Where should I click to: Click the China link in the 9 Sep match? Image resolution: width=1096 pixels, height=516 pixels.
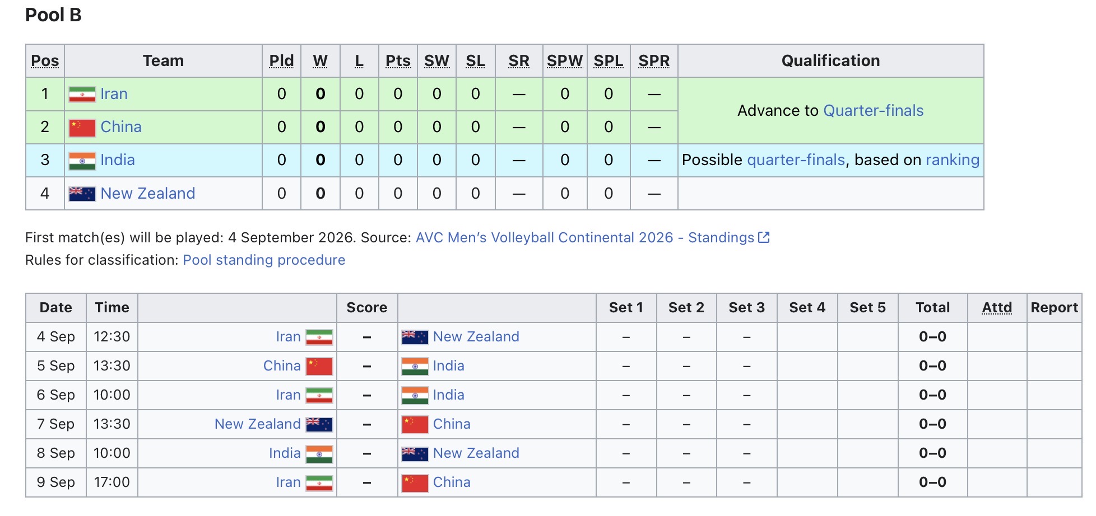pyautogui.click(x=452, y=482)
